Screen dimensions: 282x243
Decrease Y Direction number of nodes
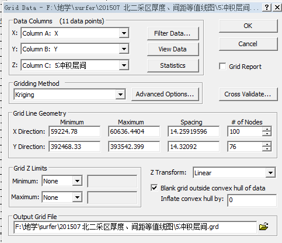click(x=267, y=149)
